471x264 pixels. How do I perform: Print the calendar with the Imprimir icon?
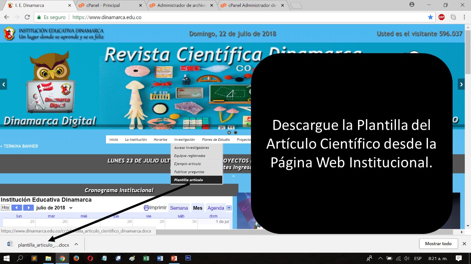click(x=146, y=208)
